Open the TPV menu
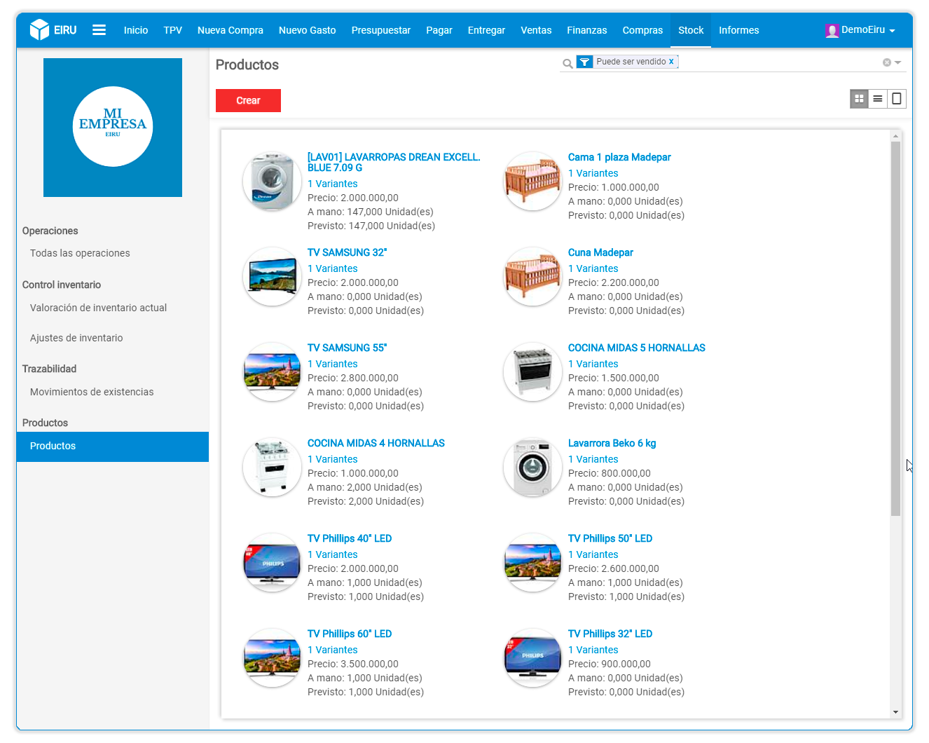The height and width of the screenshot is (743, 929). point(173,30)
